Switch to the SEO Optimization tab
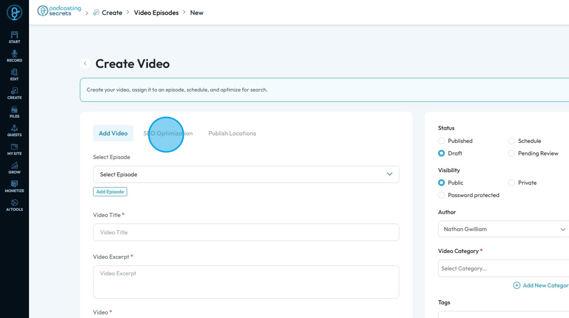 click(168, 133)
